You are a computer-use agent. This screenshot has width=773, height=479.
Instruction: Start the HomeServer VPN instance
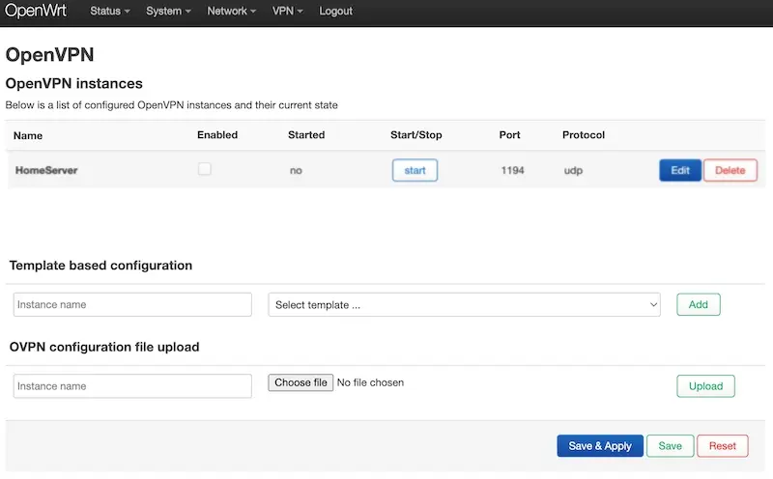tap(415, 171)
